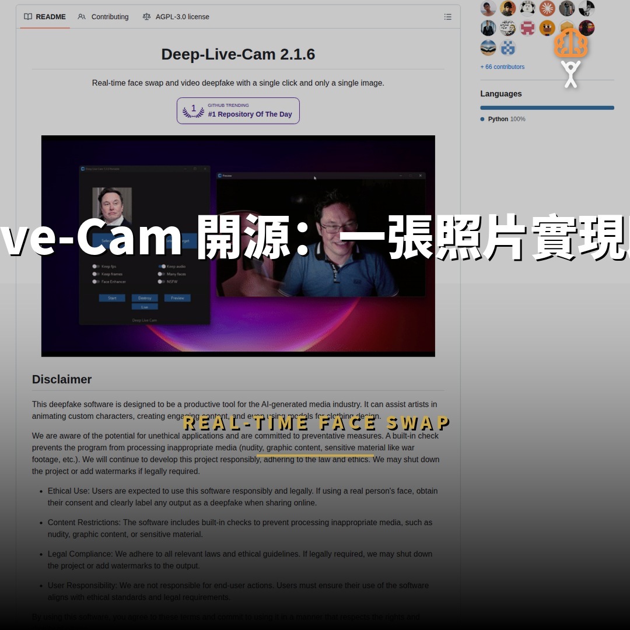This screenshot has height=630, width=630.
Task: Open the #1 Repository Of The Day badge
Action: pyautogui.click(x=238, y=111)
